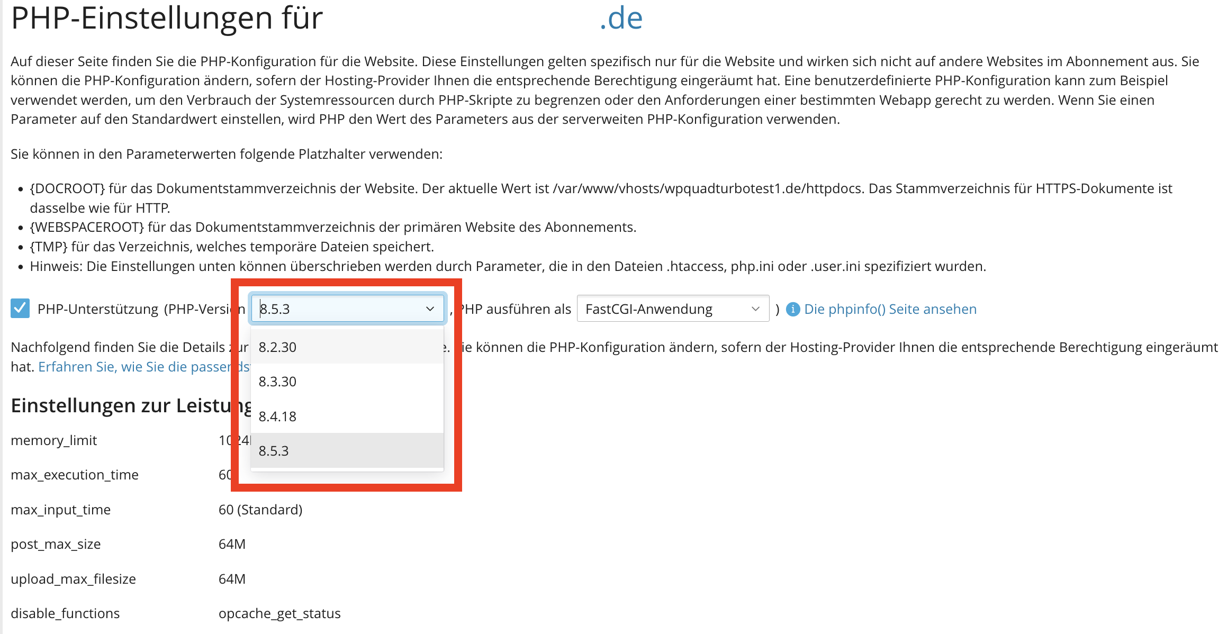Click the PHP-Unterstützung label text
This screenshot has width=1227, height=634.
[98, 309]
